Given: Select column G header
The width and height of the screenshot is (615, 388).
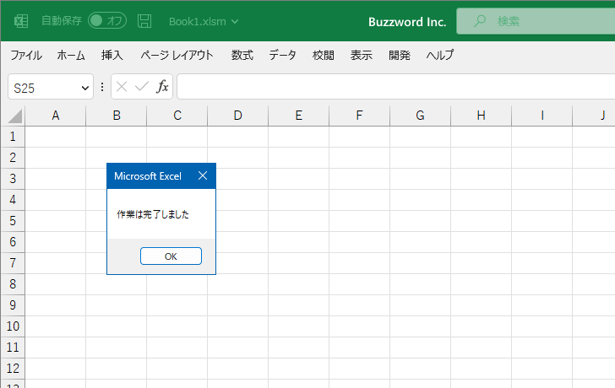Looking at the screenshot, I should (x=420, y=116).
